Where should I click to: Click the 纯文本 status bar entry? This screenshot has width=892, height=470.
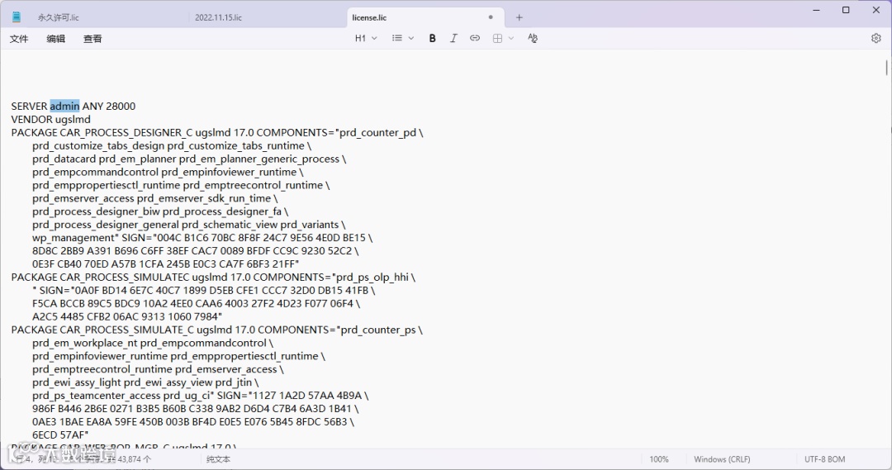click(x=218, y=459)
